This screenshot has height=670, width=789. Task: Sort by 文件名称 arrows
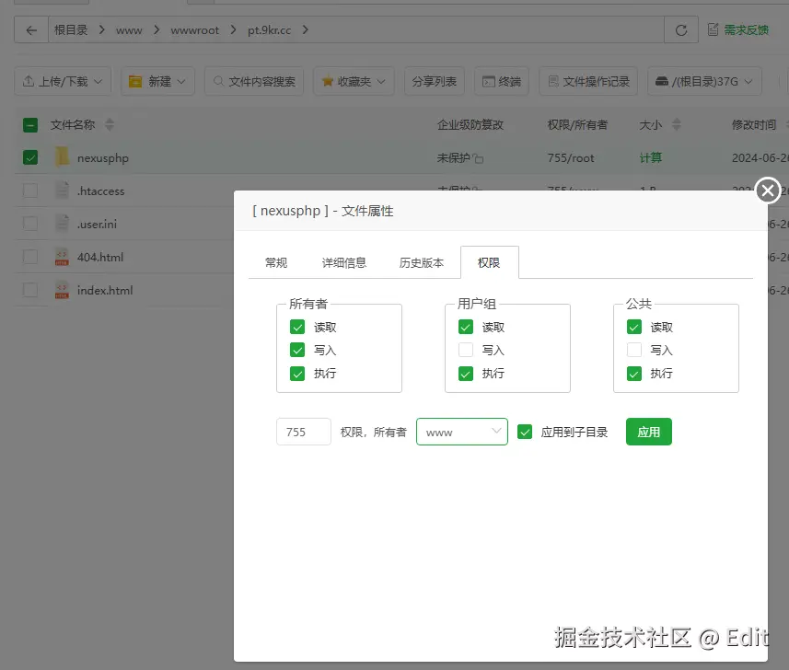point(110,125)
